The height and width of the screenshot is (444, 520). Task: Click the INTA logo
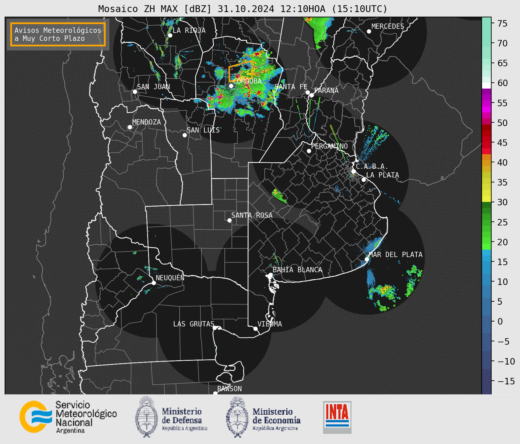click(337, 417)
